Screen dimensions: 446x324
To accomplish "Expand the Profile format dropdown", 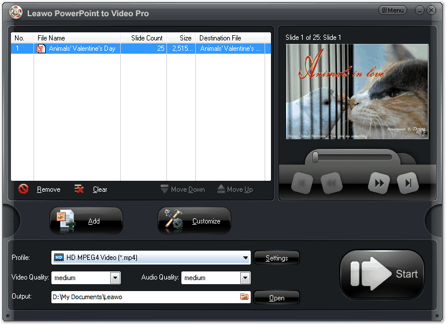I will pos(246,258).
